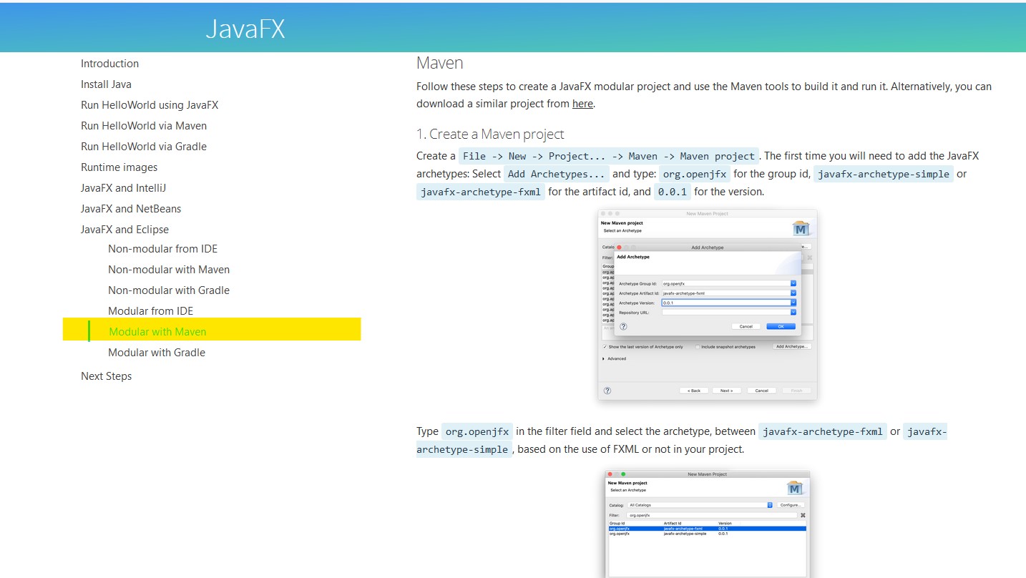Click the '0.0.1' version code snippet in the paragraph
Viewport: 1026px width, 578px height.
tap(673, 192)
